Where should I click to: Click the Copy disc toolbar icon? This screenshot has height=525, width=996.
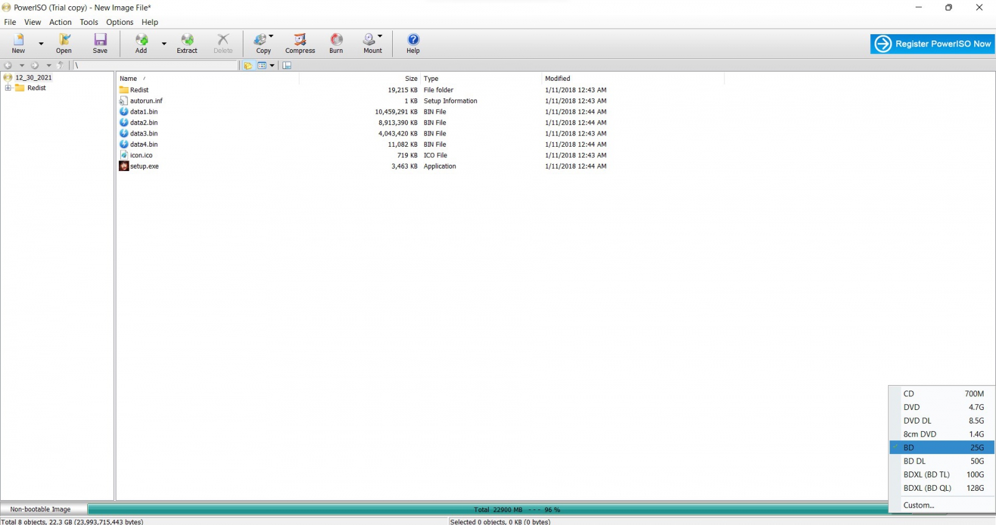point(263,44)
